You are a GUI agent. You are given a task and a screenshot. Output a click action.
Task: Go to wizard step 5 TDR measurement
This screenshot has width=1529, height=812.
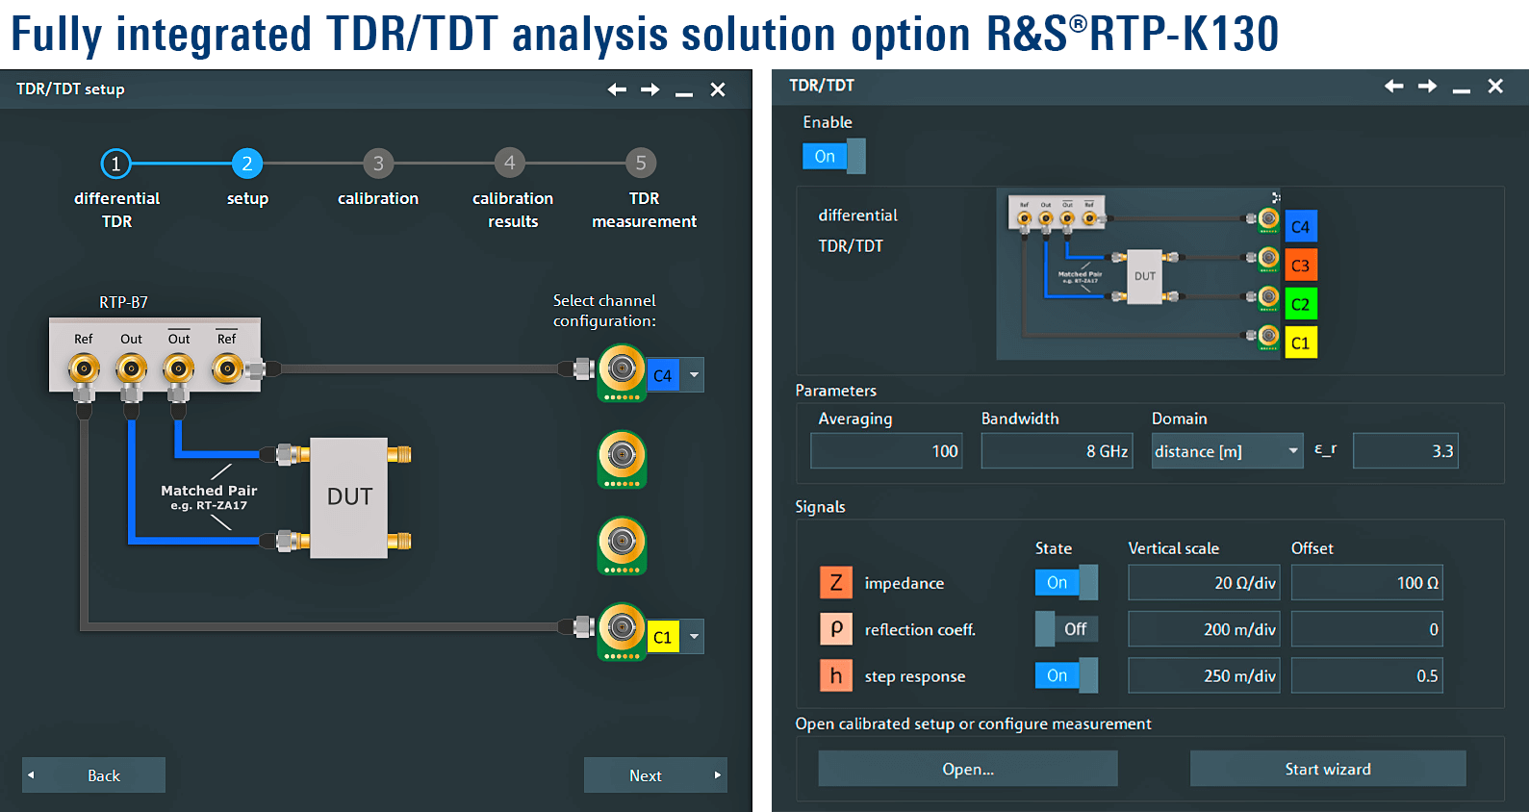(641, 164)
